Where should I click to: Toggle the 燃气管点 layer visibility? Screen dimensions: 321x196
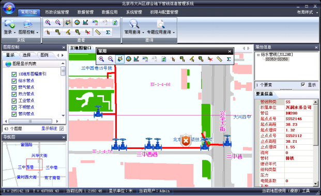[x=14, y=87]
